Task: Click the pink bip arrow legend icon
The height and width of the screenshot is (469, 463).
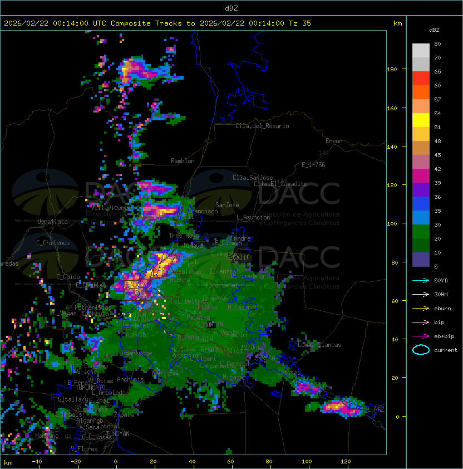Action: click(x=421, y=323)
